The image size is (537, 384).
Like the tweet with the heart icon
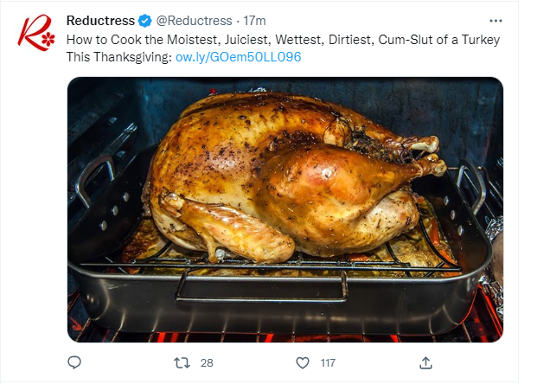coord(303,362)
